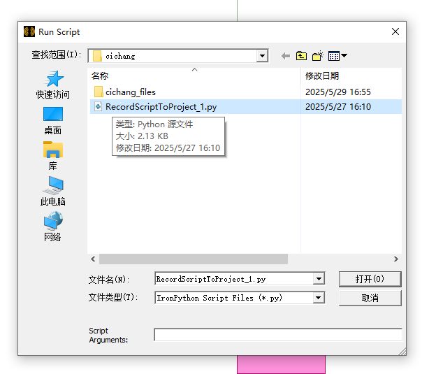
Task: Expand the IronPython Script Files type dropdown
Action: (319, 298)
